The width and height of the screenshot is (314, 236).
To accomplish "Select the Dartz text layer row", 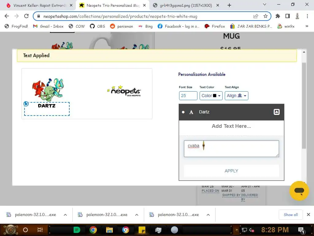I will [x=231, y=112].
